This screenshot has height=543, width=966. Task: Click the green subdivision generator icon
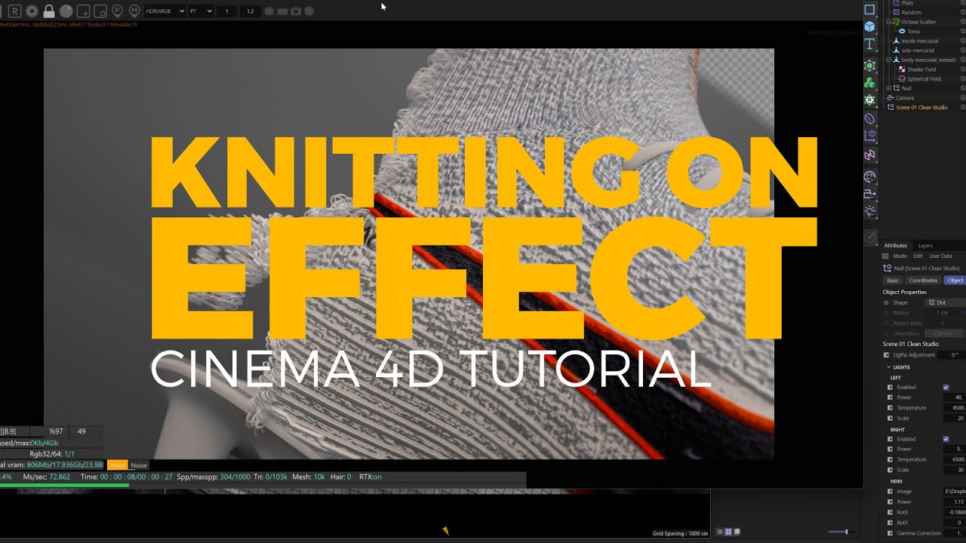coord(869,66)
